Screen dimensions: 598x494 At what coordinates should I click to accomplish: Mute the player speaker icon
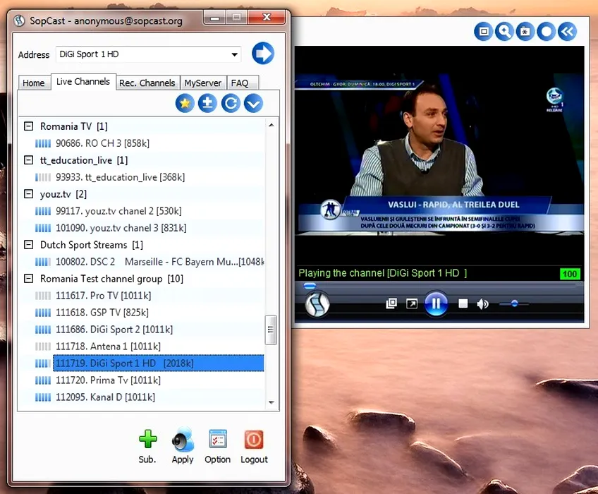point(483,304)
